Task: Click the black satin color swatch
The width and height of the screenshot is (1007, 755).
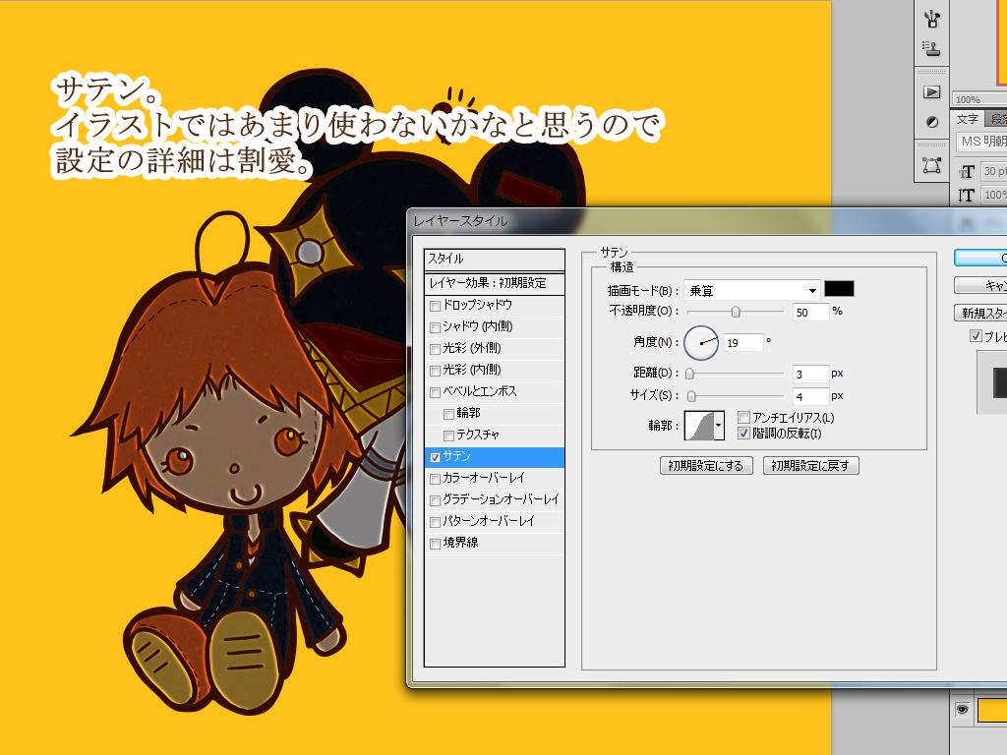Action: pyautogui.click(x=839, y=289)
